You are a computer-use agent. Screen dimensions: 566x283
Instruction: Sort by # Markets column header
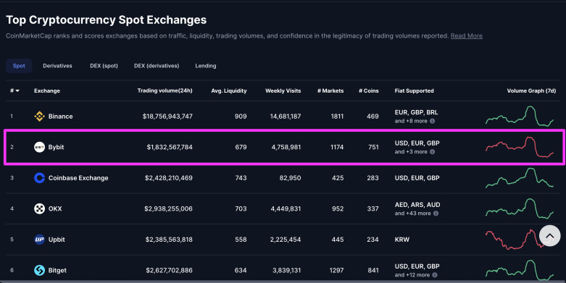(x=330, y=91)
